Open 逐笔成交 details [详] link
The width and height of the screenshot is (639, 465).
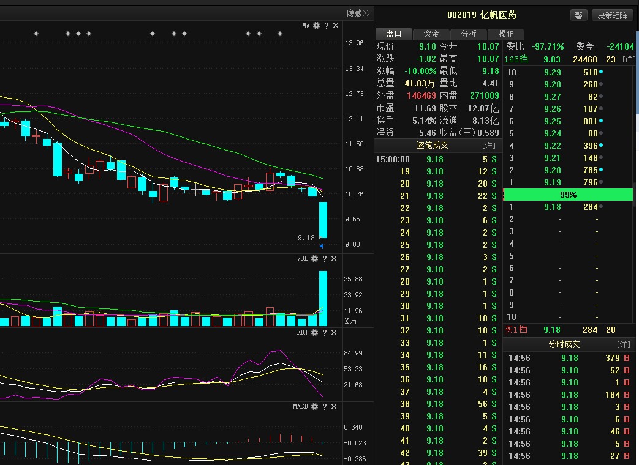[489, 145]
